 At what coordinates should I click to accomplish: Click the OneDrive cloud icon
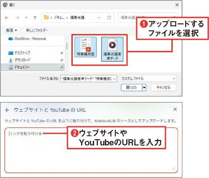coord(10,39)
